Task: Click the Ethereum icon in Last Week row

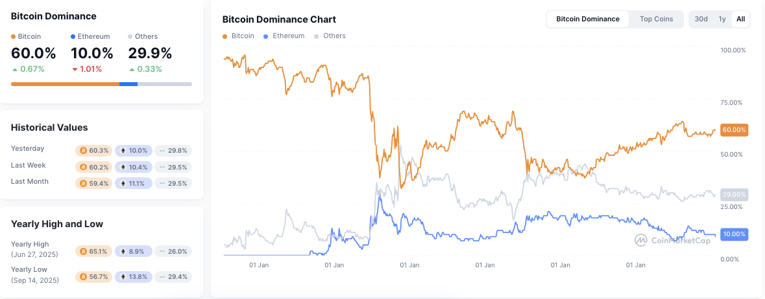Action: click(123, 167)
